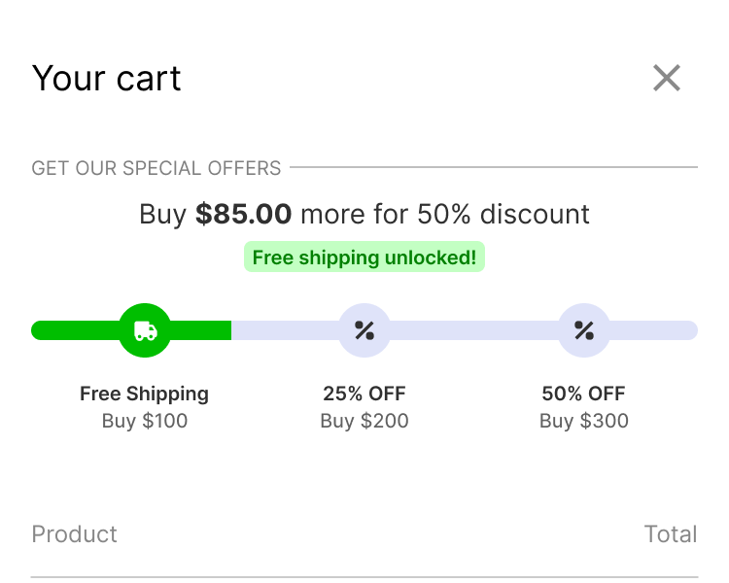This screenshot has height=583, width=729.
Task: Click progress bar between the two percent icons
Action: click(474, 330)
